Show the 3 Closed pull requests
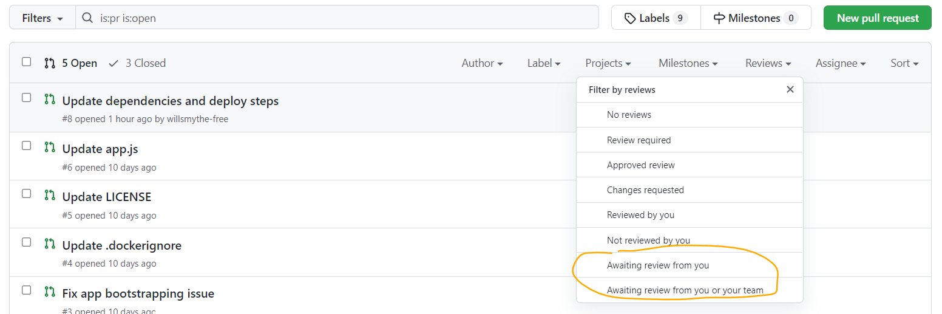Viewport: 942px width, 314px height. pos(137,63)
